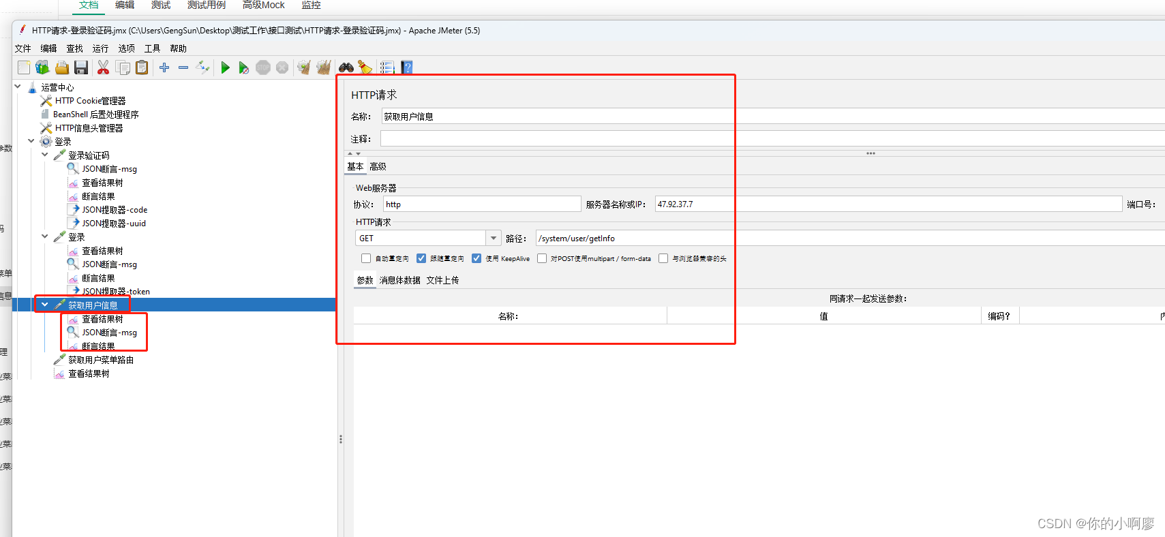This screenshot has height=537, width=1165.
Task: Switch to the 高级 tab
Action: pyautogui.click(x=378, y=166)
